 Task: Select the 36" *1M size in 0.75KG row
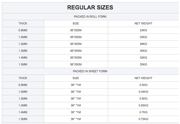tap(76, 119)
